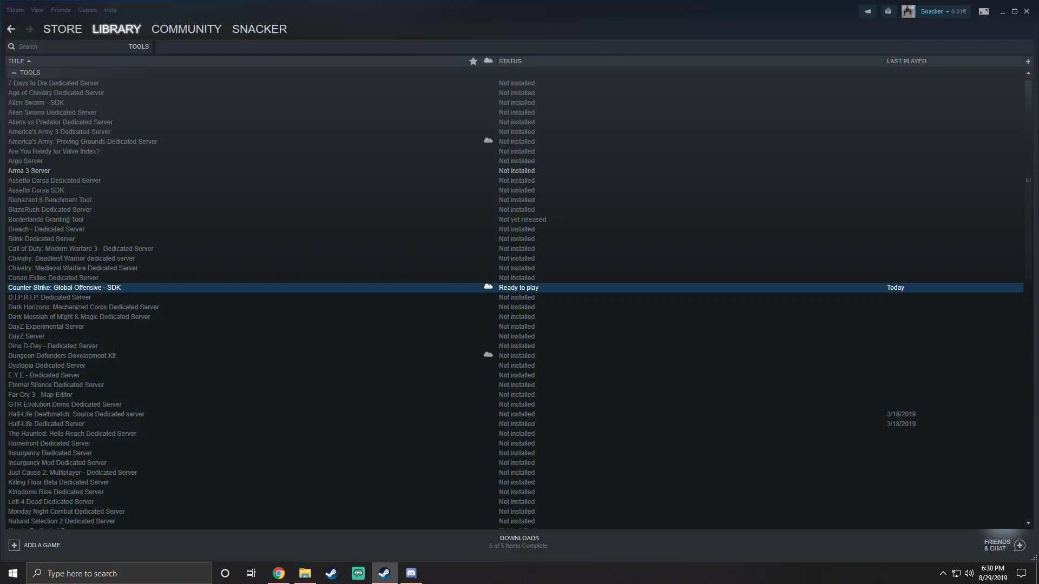Select DayZ Server entry

26,336
